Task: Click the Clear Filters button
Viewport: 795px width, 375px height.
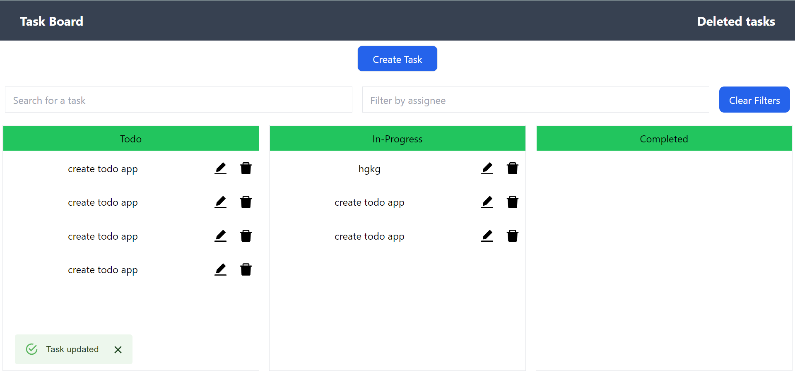Action: coord(754,100)
